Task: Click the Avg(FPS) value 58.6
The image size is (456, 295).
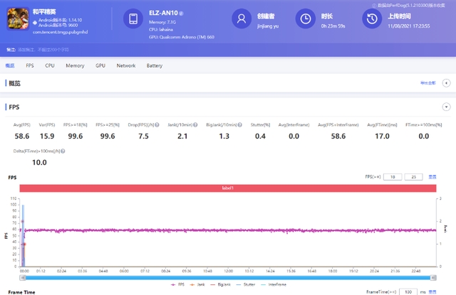Action: pos(22,136)
